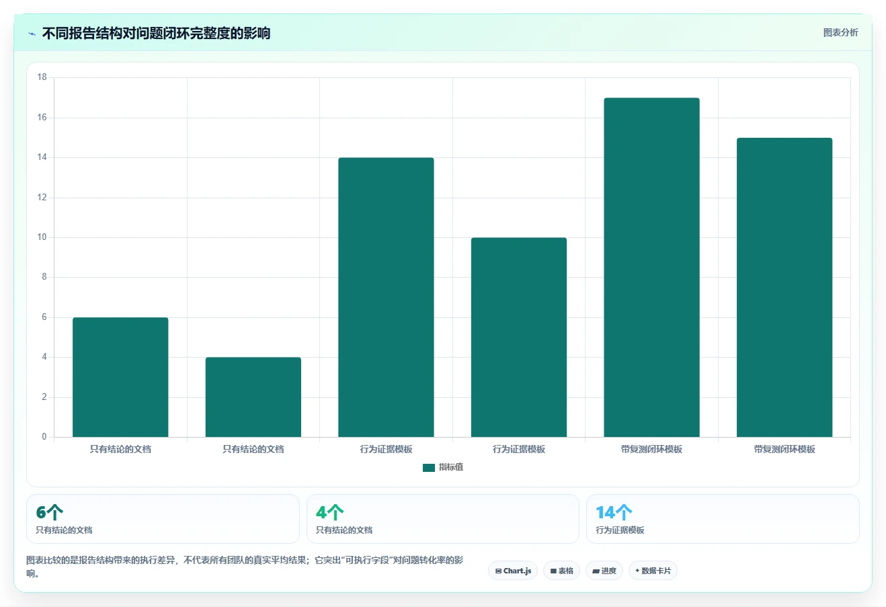Select the 进度 tag chip

604,571
